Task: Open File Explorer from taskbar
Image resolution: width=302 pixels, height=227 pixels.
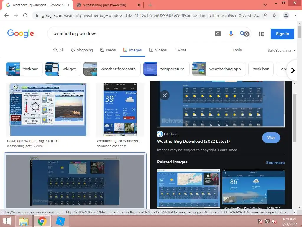Action: point(24,221)
